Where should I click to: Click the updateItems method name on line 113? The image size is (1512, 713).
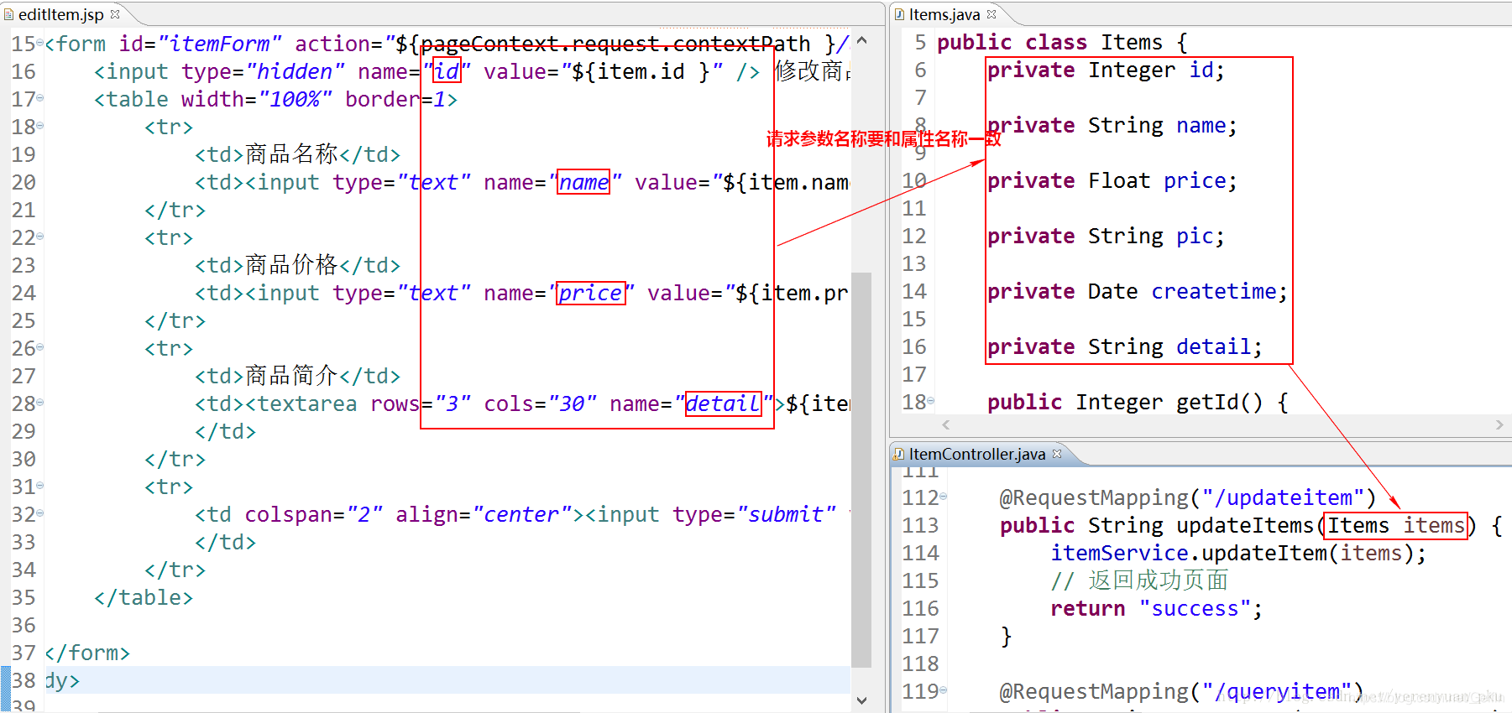pos(1245,525)
